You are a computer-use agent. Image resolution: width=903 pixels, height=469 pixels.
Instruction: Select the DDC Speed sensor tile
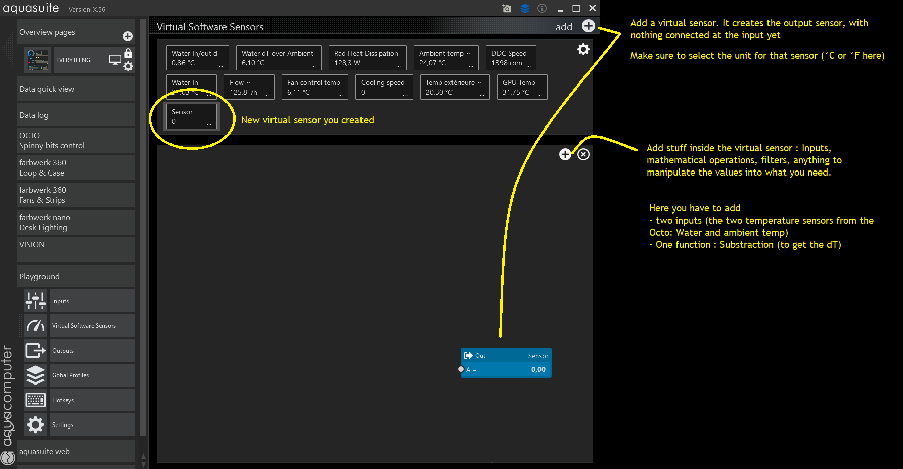coord(511,58)
